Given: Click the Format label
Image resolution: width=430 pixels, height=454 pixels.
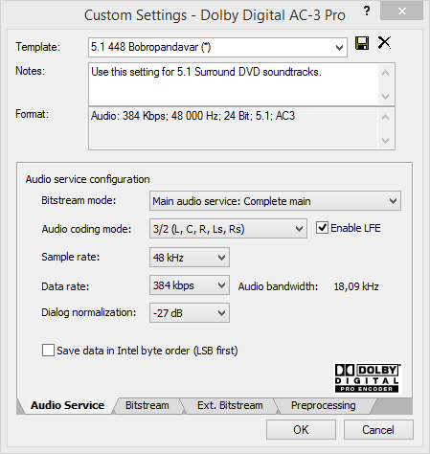Looking at the screenshot, I should [x=32, y=114].
